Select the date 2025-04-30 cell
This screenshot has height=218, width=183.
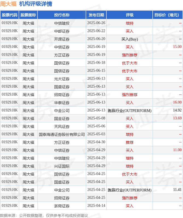point(96,142)
